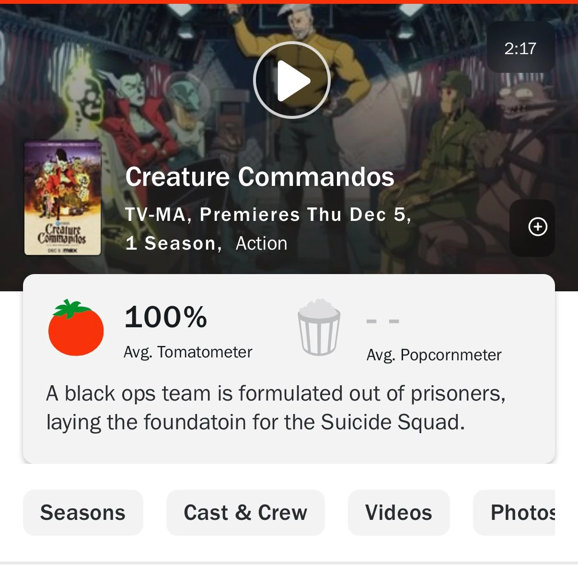
Task: Tap the Creature Commandos title
Action: [259, 177]
